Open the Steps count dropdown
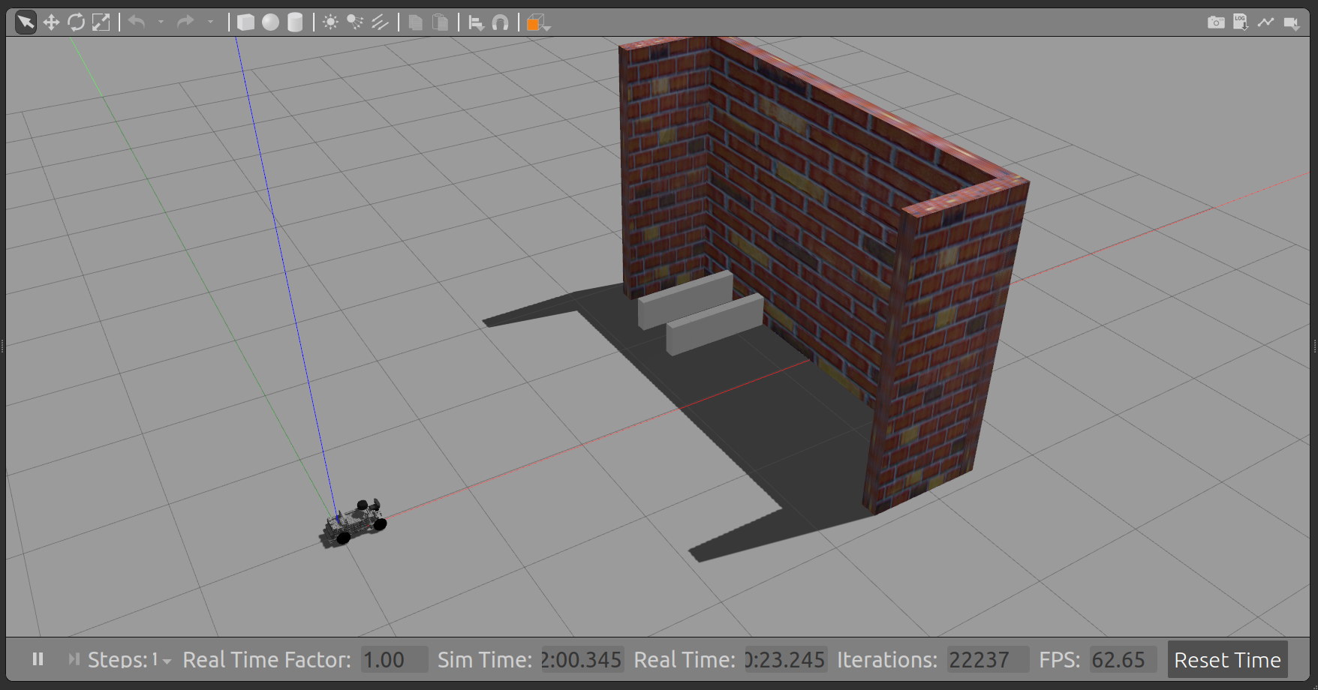 [x=167, y=661]
